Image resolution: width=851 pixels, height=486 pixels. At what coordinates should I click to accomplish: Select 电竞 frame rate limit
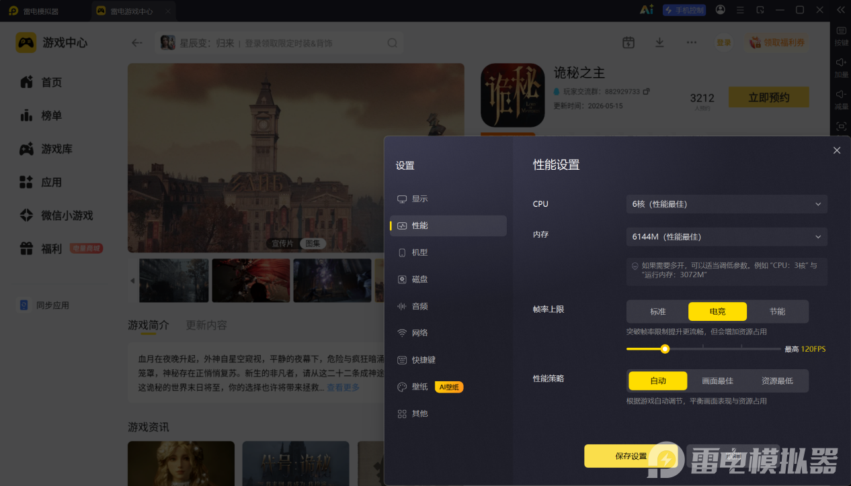717,311
